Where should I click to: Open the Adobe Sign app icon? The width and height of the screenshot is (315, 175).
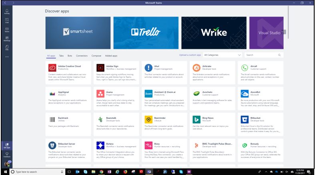(x=100, y=68)
